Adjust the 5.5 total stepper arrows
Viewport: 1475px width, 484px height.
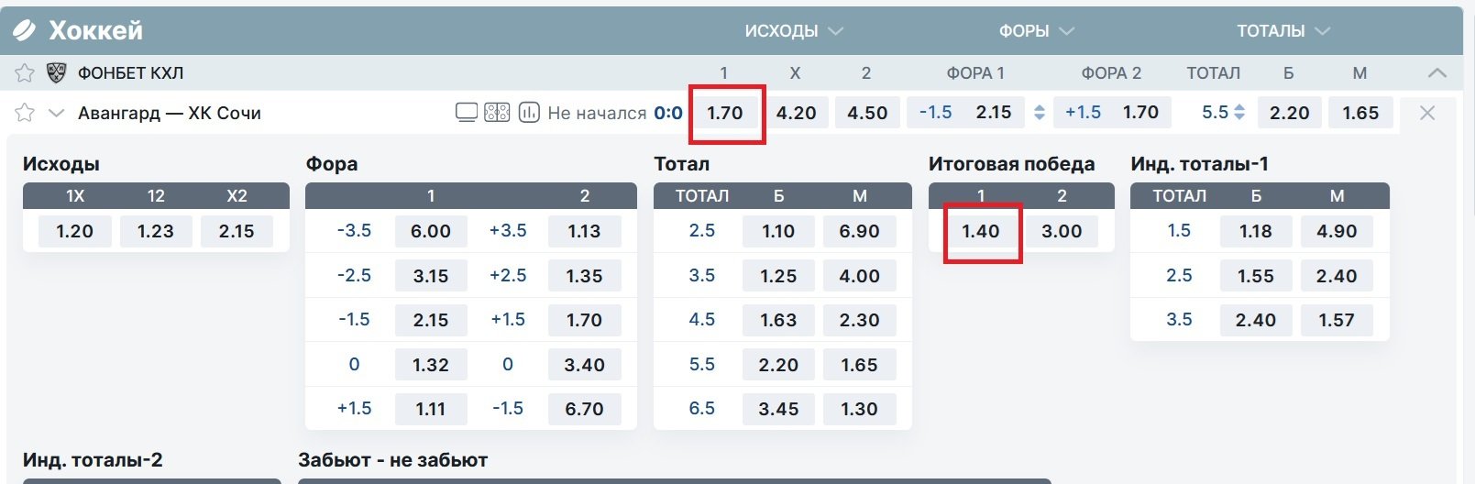tap(1239, 113)
